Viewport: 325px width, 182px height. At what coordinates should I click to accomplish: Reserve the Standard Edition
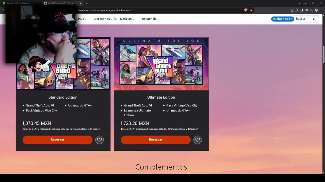tap(57, 140)
